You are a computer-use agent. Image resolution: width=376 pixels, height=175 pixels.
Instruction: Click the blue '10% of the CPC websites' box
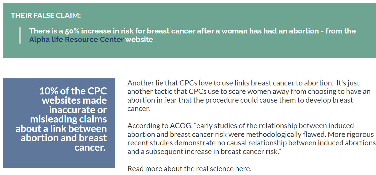pos(59,123)
